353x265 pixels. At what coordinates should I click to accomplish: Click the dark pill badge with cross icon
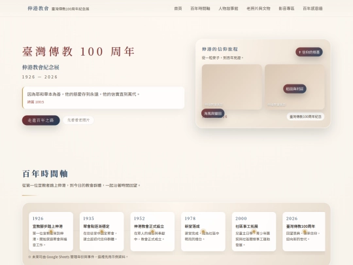(x=309, y=52)
